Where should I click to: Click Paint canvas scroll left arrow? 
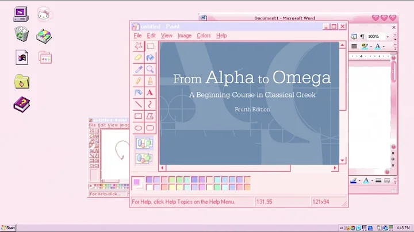(x=162, y=168)
